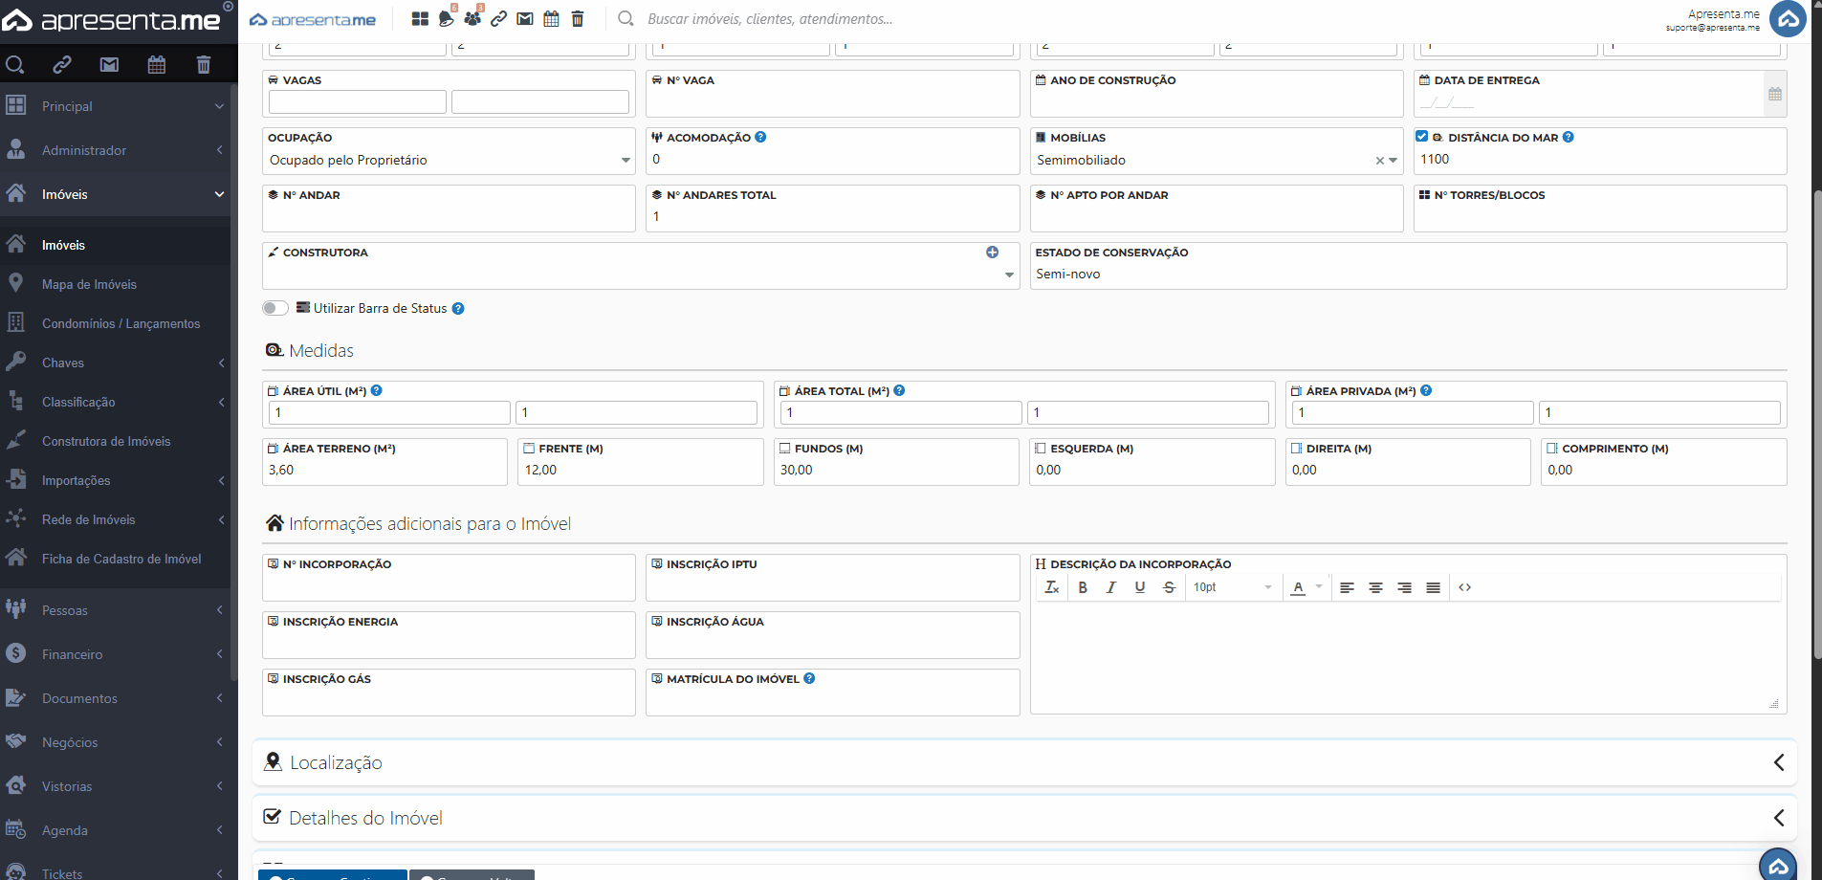Screen dimensions: 1822x880
Task: Click the link chain icon in sidebar
Action: [62, 65]
